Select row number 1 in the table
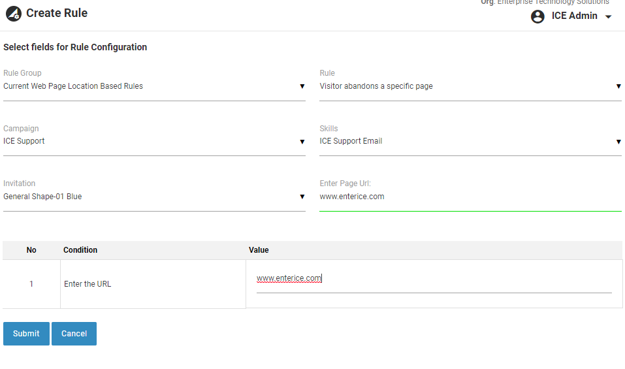 pos(31,284)
